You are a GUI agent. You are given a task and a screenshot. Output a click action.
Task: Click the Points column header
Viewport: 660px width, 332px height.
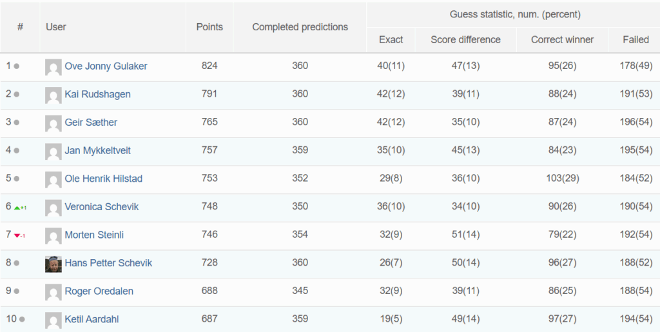209,27
